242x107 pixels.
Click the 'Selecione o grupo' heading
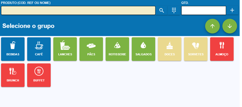pos(28,26)
